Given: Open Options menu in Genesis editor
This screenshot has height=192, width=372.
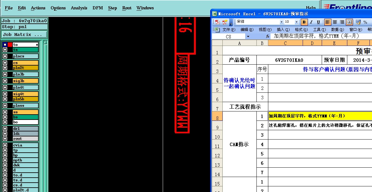Looking at the screenshot, I should pos(58,8).
